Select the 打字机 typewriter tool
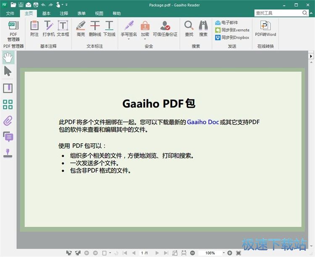The height and width of the screenshot is (257, 315). (49, 28)
